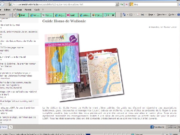
Task: Click the rainbow guide cover image
Action: [x=62, y=58]
